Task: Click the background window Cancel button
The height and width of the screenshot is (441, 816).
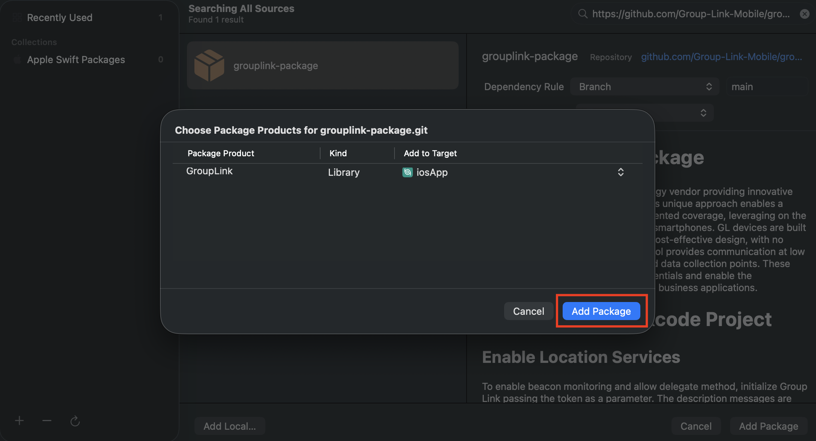Action: coord(696,426)
